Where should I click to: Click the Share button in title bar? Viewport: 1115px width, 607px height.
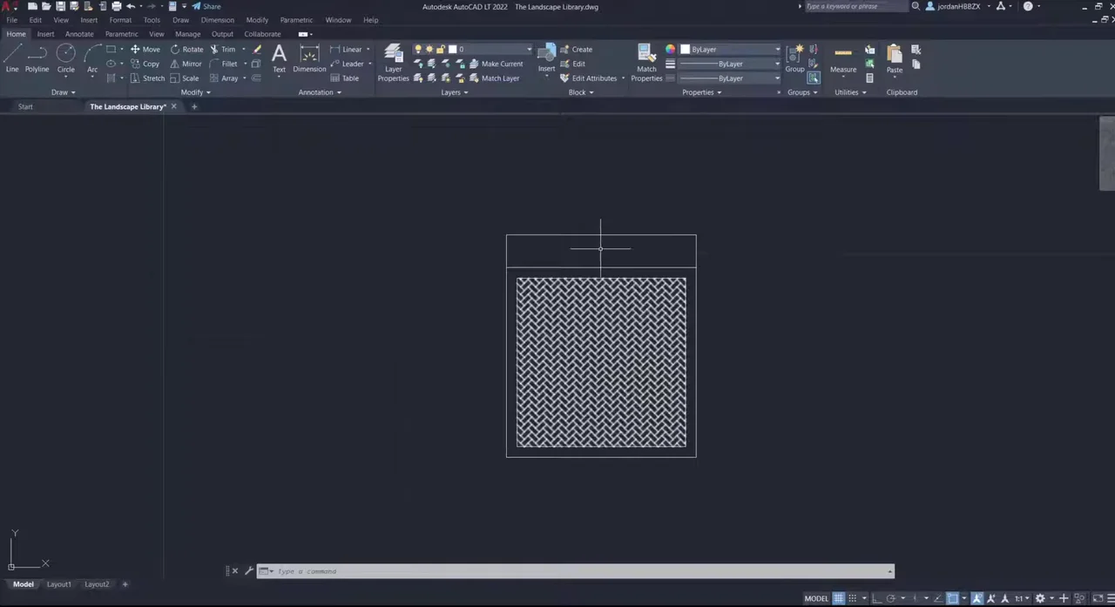[207, 6]
